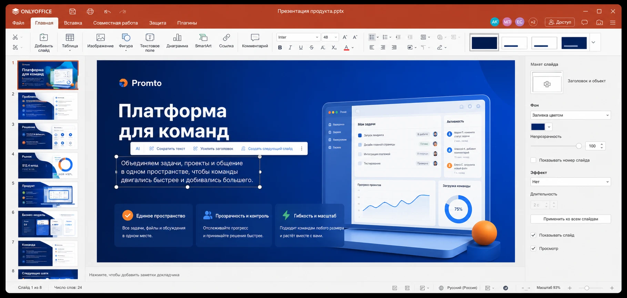Open the Shape (Фигура) dropdown
This screenshot has height=298, width=627.
pos(126,43)
